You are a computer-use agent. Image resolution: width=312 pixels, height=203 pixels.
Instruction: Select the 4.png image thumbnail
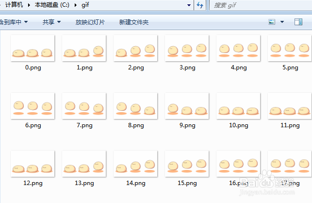(238, 48)
